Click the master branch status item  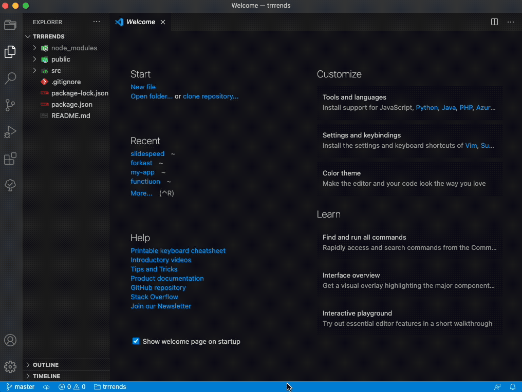pos(21,387)
